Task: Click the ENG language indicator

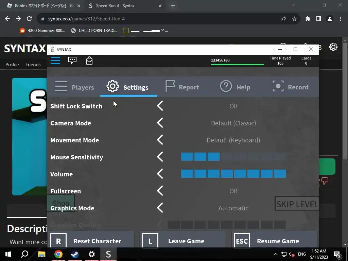Action: coord(302,254)
